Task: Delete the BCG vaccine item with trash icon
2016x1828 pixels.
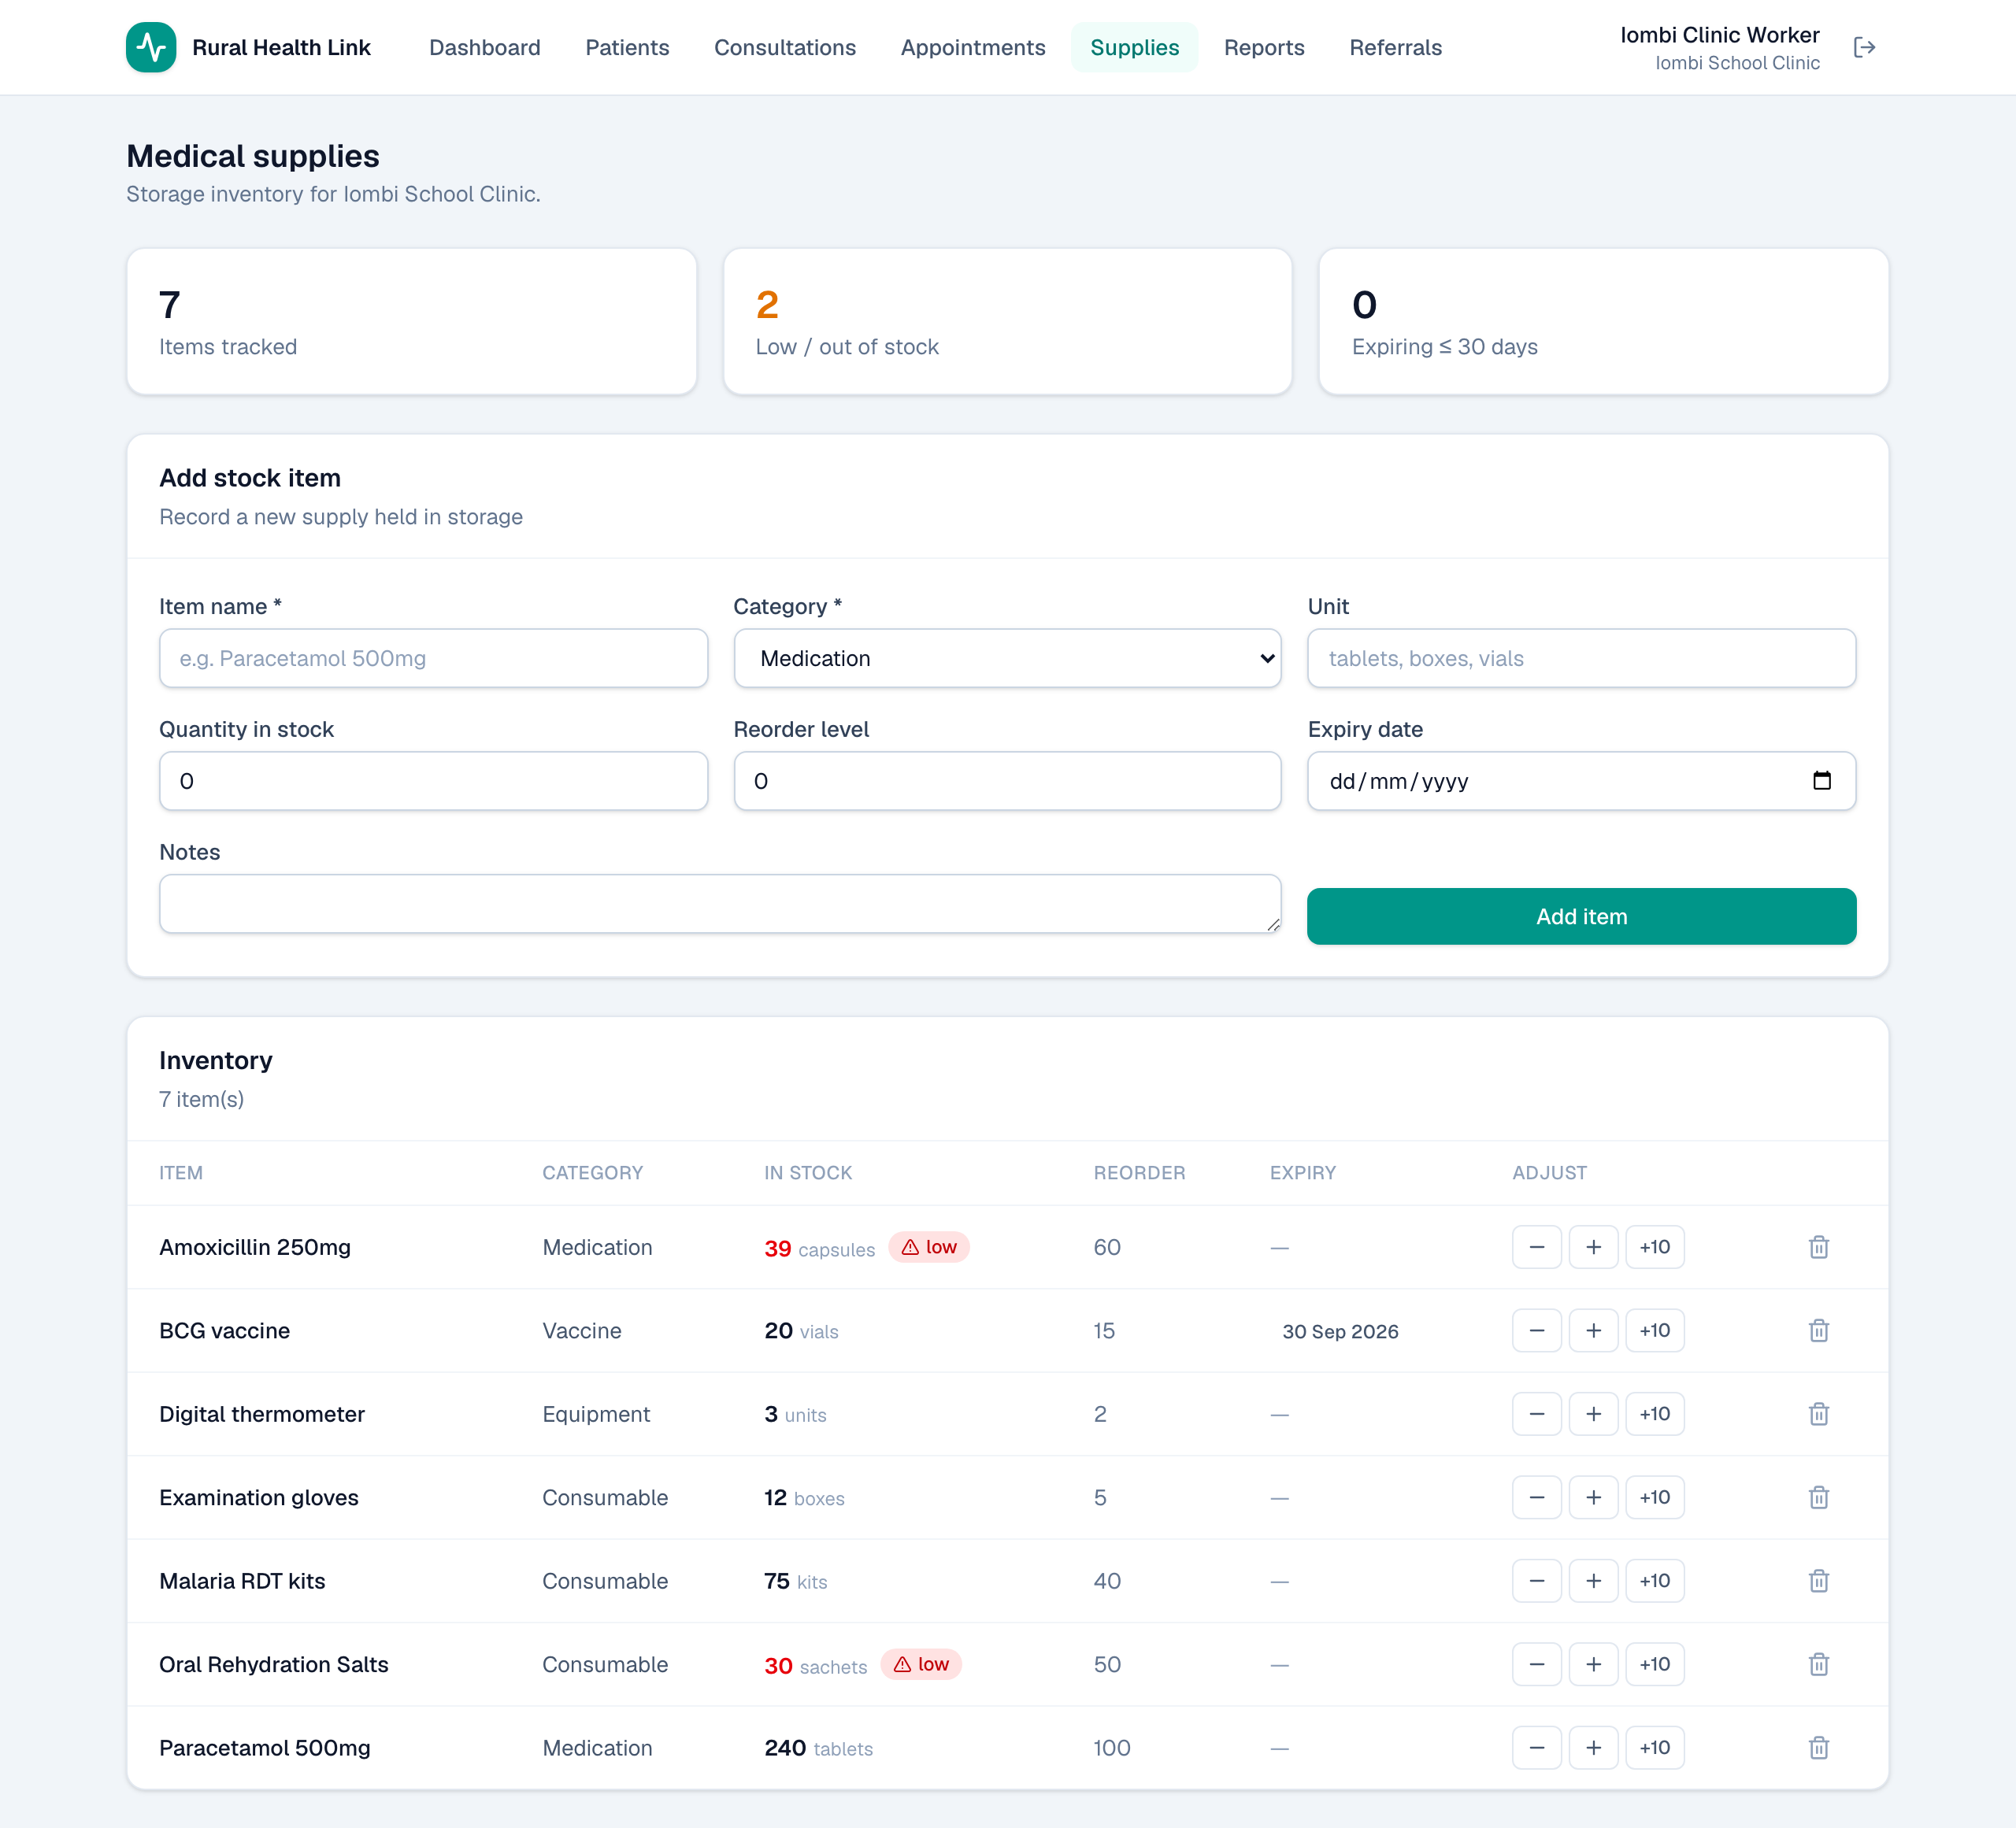Action: 1819,1331
